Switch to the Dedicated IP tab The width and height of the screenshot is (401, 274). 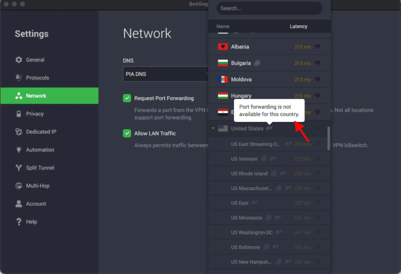50,132
